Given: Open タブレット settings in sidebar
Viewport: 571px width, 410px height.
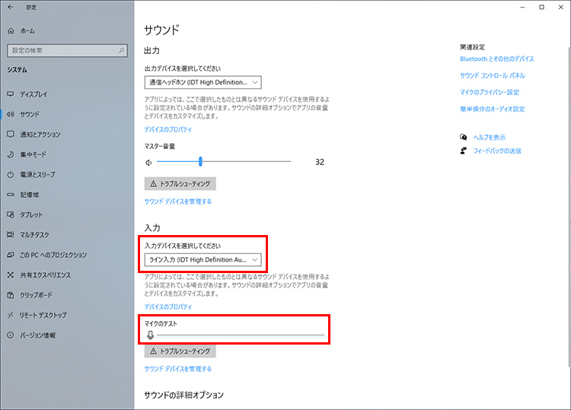Looking at the screenshot, I should 31,215.
